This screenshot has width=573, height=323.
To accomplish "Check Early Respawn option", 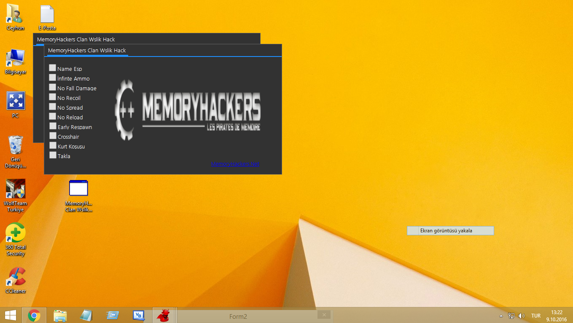I will tap(52, 126).
